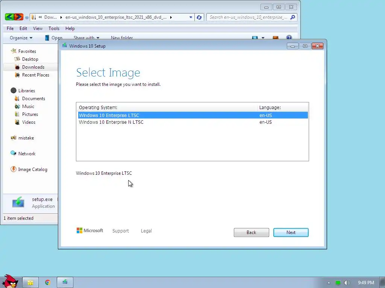This screenshot has height=288, width=385.
Task: Click the Language column header
Action: 282,108
